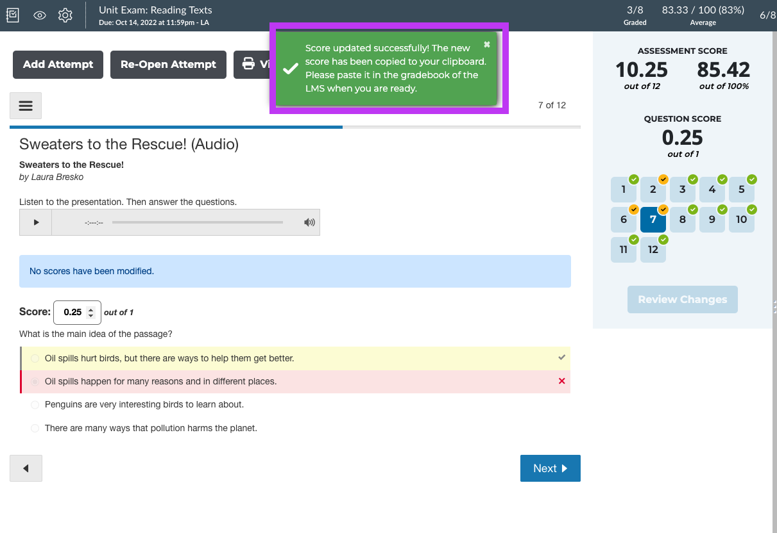Open settings gear in top bar
Image resolution: width=777 pixels, height=533 pixels.
tap(65, 15)
